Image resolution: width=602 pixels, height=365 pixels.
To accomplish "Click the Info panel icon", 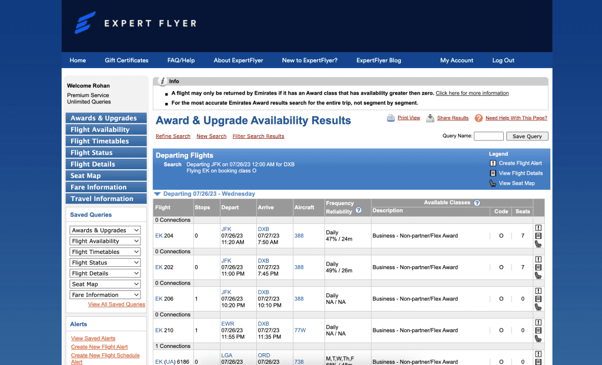I will coord(162,81).
